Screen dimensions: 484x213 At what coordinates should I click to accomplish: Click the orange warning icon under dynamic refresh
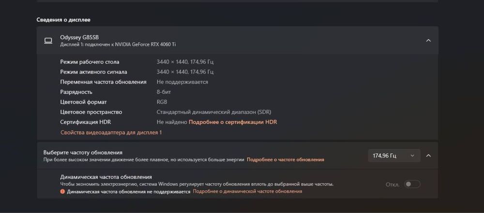[x=62, y=192]
